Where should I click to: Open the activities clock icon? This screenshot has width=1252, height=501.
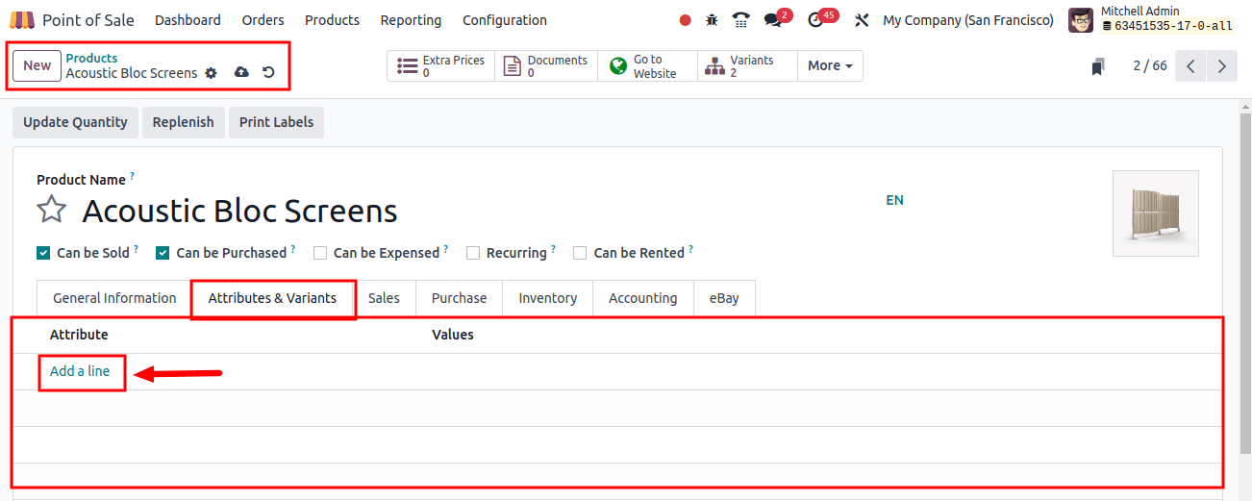(816, 20)
